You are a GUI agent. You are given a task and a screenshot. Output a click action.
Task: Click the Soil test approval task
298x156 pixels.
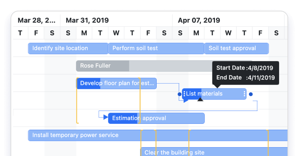[236, 48]
